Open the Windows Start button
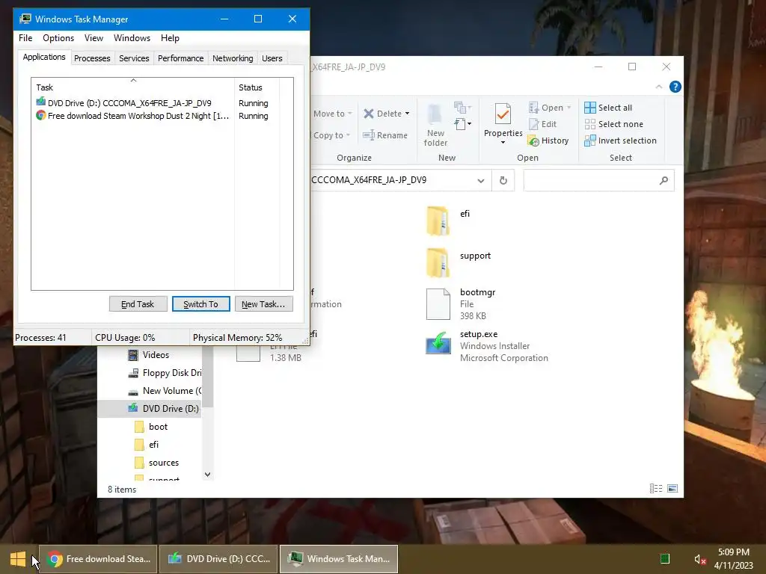 click(x=18, y=559)
